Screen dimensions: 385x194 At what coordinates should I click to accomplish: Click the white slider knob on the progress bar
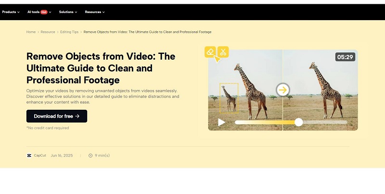[x=299, y=122]
